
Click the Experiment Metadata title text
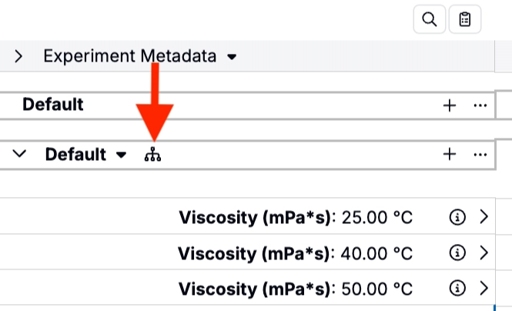[x=130, y=56]
